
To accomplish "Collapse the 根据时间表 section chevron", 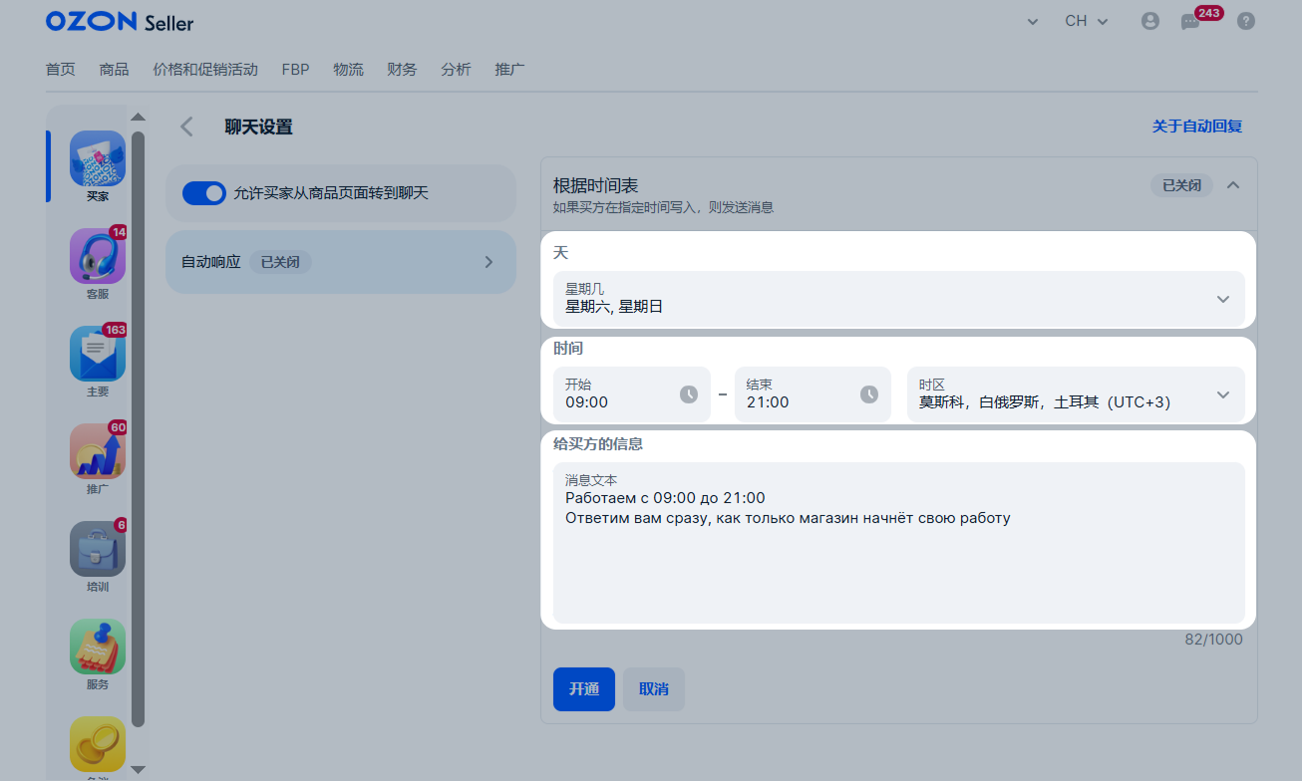I will click(x=1233, y=185).
